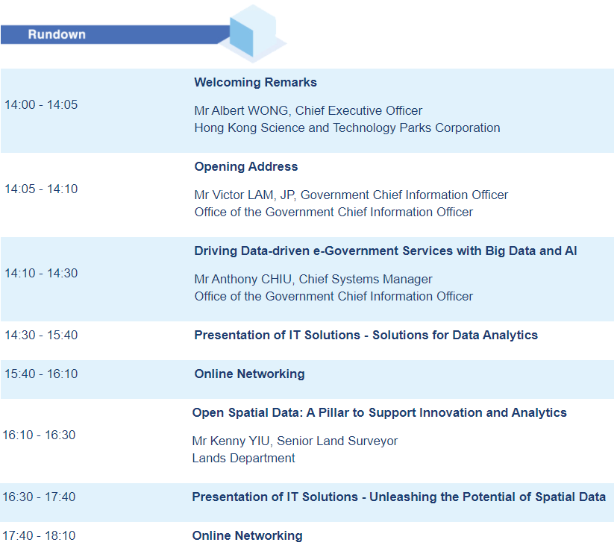Select the Online Networking session at 17:40
Image resolution: width=614 pixels, height=554 pixels.
[x=247, y=535]
